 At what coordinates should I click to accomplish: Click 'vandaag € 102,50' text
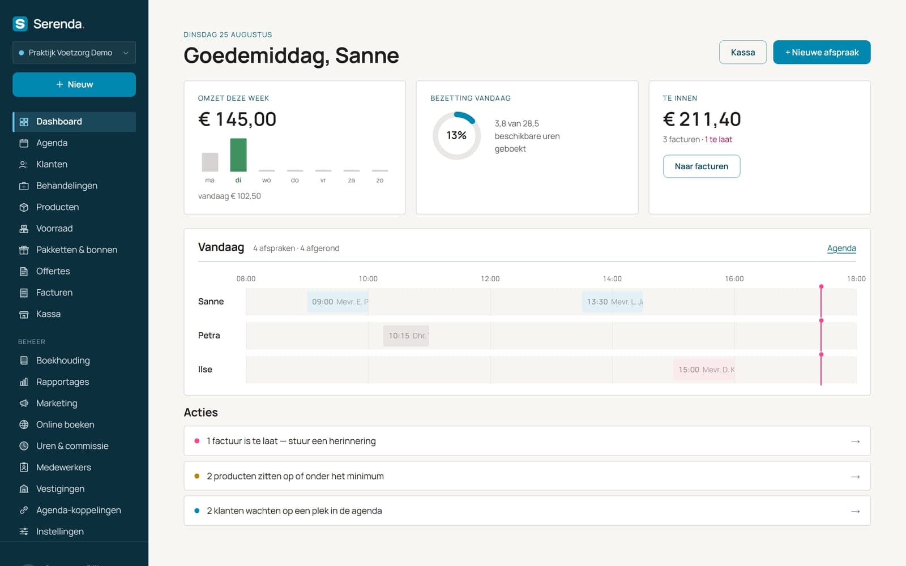229,196
